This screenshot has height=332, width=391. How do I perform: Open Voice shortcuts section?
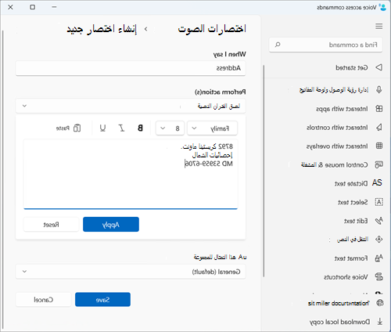[x=346, y=277]
